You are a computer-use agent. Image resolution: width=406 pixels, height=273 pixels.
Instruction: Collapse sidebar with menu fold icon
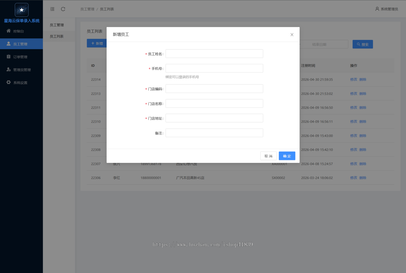click(x=52, y=9)
